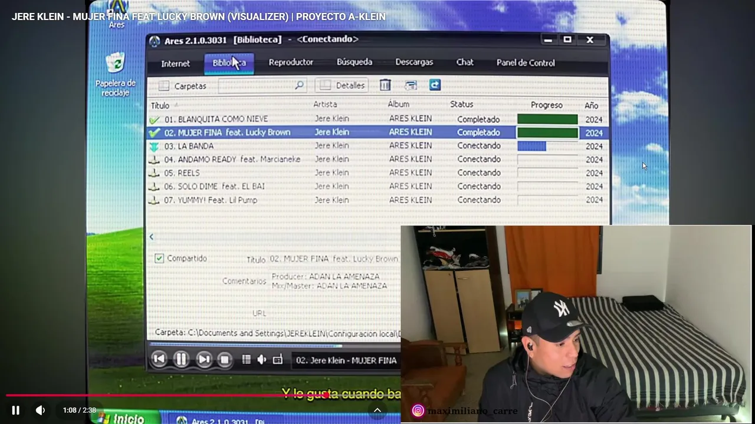Click the share-list icon next to trash can
This screenshot has width=755, height=424.
tap(411, 85)
